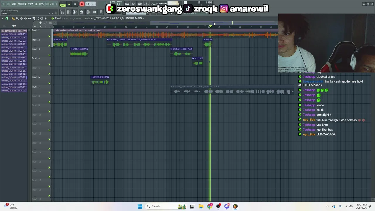Open playlist options menu arrow

click(x=3, y=18)
